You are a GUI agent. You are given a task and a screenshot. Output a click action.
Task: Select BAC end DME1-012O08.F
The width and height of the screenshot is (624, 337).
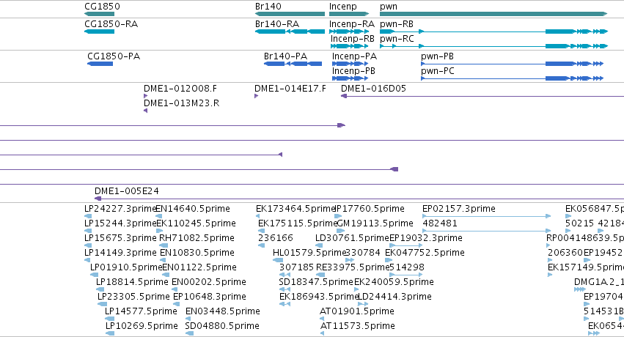146,96
